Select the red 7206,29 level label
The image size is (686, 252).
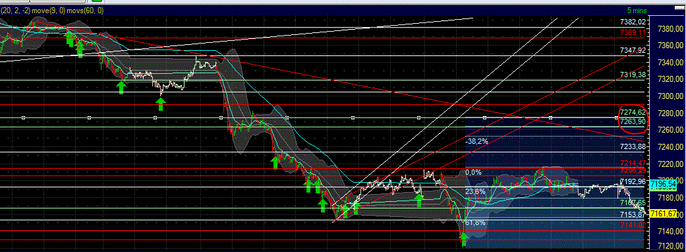click(x=633, y=170)
